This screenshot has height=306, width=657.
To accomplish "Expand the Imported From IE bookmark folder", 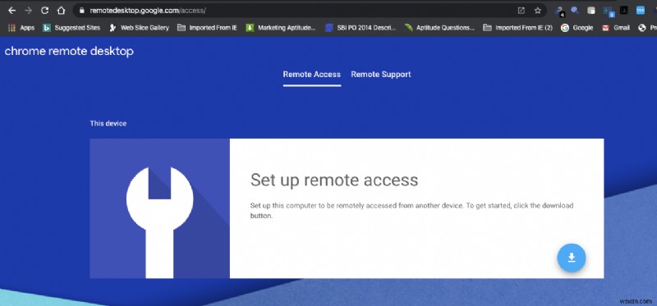I will click(x=207, y=28).
